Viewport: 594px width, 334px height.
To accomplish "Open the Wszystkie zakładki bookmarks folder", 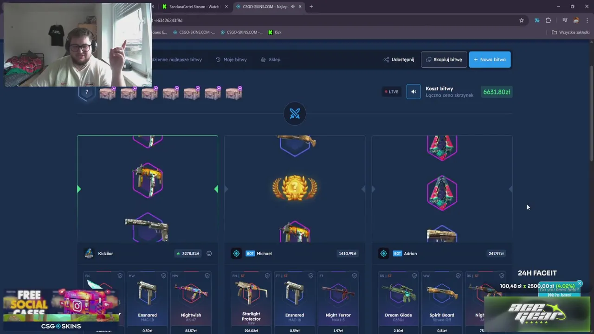I will (570, 32).
